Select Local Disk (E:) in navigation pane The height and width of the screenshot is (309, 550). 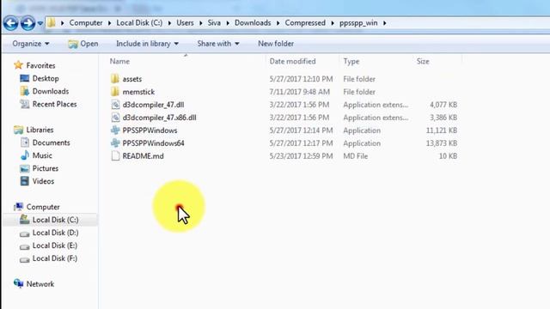point(55,245)
